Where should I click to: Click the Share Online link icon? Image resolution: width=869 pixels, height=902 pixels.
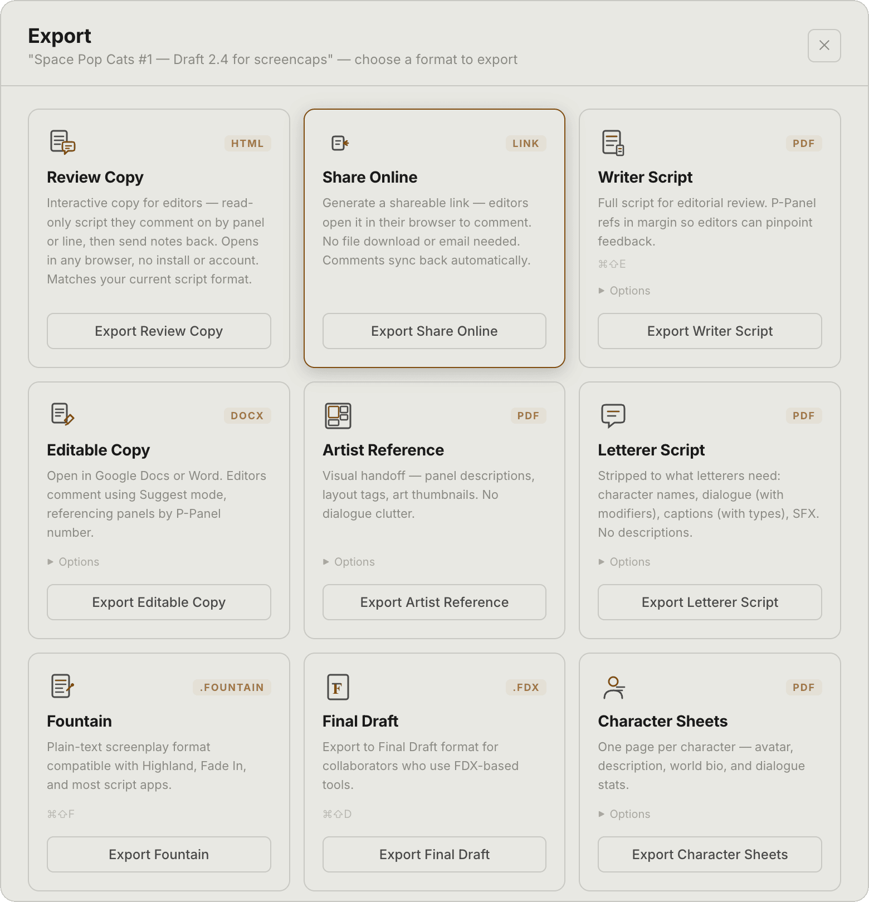click(340, 143)
